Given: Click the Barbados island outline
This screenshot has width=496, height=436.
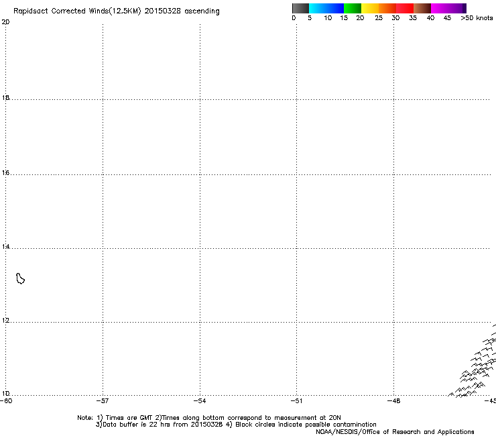Looking at the screenshot, I should click(20, 278).
